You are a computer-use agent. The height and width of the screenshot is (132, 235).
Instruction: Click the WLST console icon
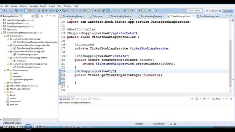pos(213,99)
